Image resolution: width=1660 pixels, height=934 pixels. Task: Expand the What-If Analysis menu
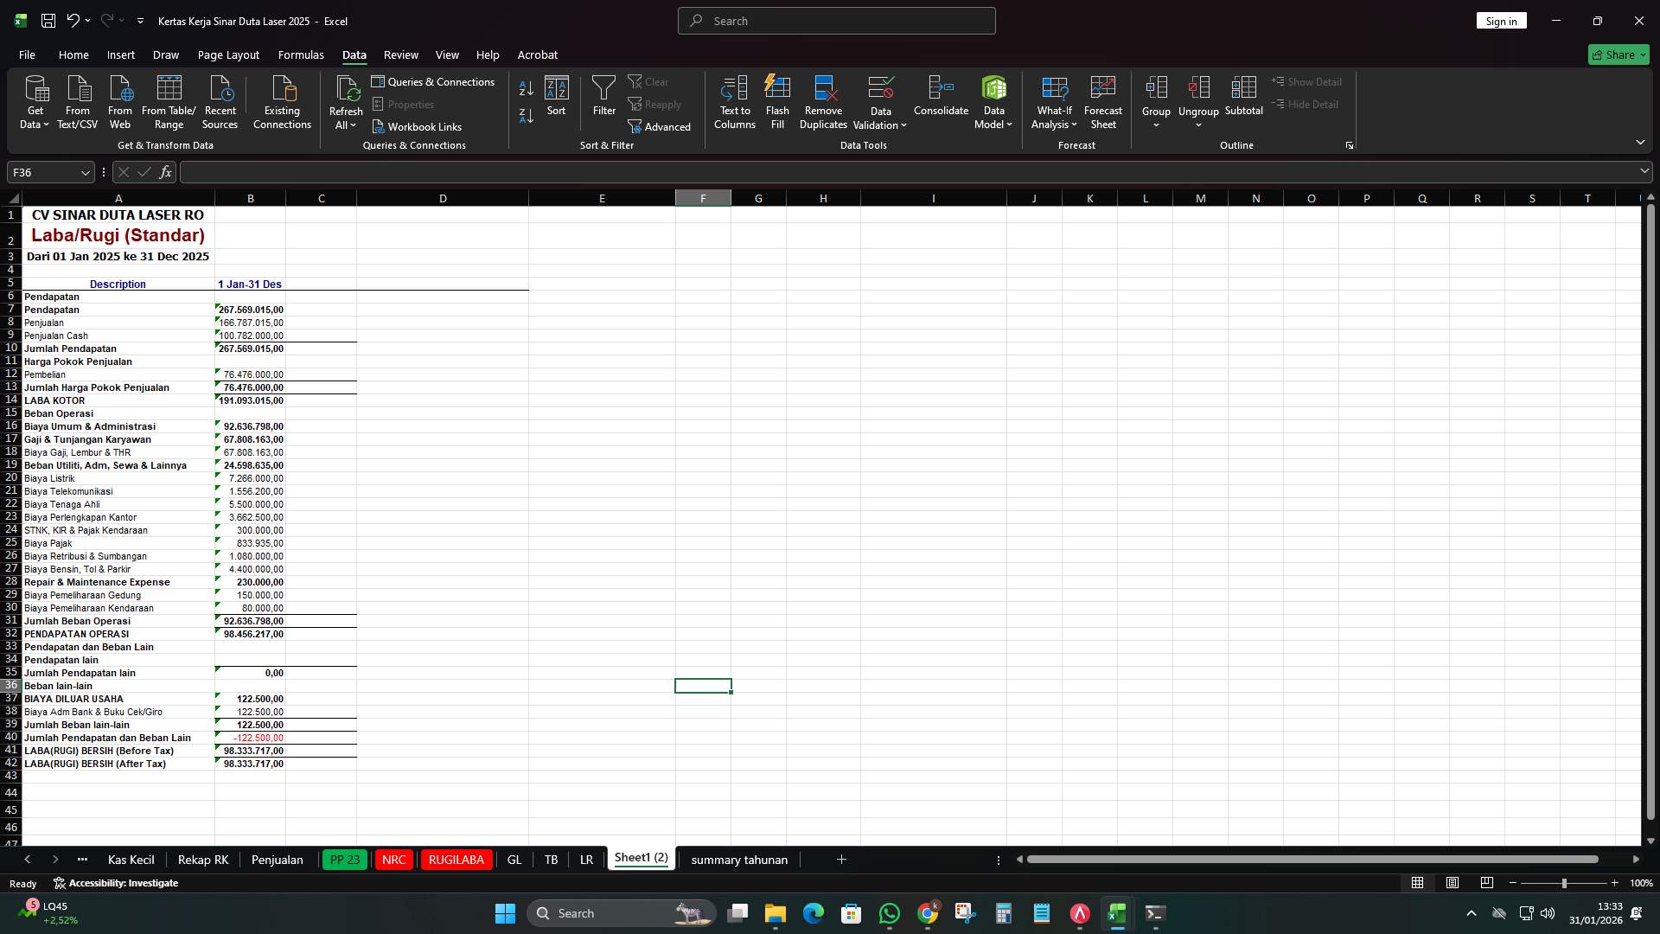1053,101
